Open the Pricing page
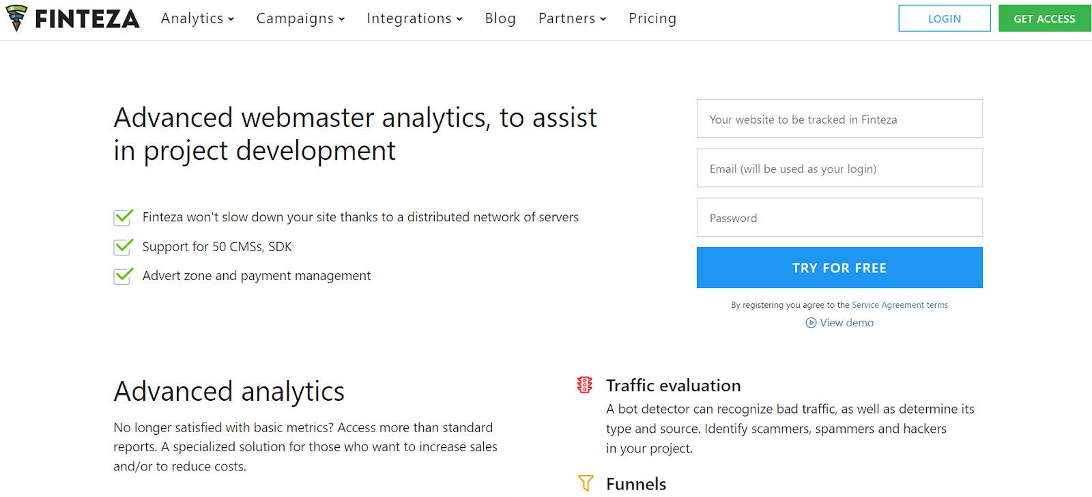This screenshot has width=1092, height=497. 652,18
